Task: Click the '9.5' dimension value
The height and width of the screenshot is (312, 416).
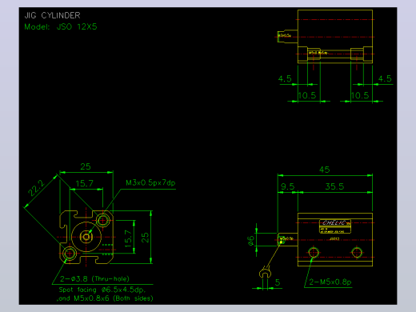Action: [287, 186]
